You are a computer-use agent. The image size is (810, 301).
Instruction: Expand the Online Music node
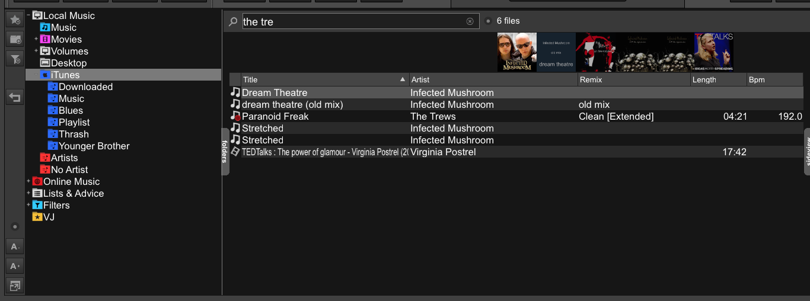pyautogui.click(x=28, y=181)
